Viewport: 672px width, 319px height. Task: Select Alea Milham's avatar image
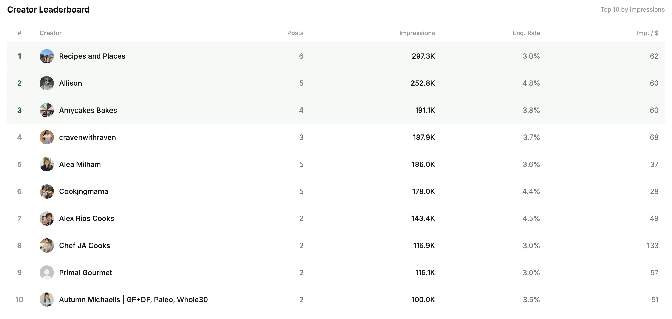[47, 165]
